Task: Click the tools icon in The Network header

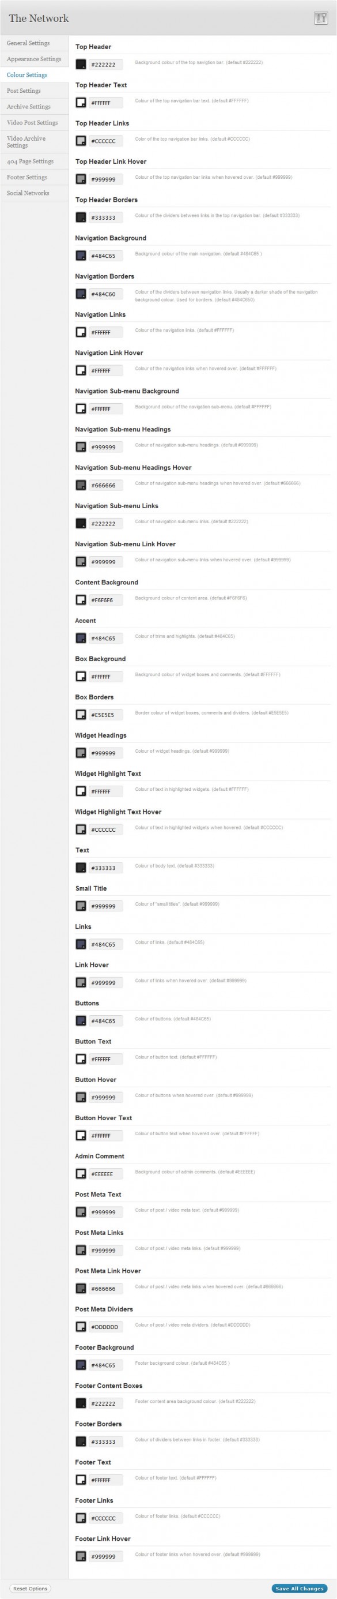Action: tap(320, 18)
